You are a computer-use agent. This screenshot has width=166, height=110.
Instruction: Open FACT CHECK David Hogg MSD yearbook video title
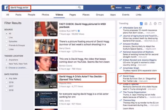point(82,25)
